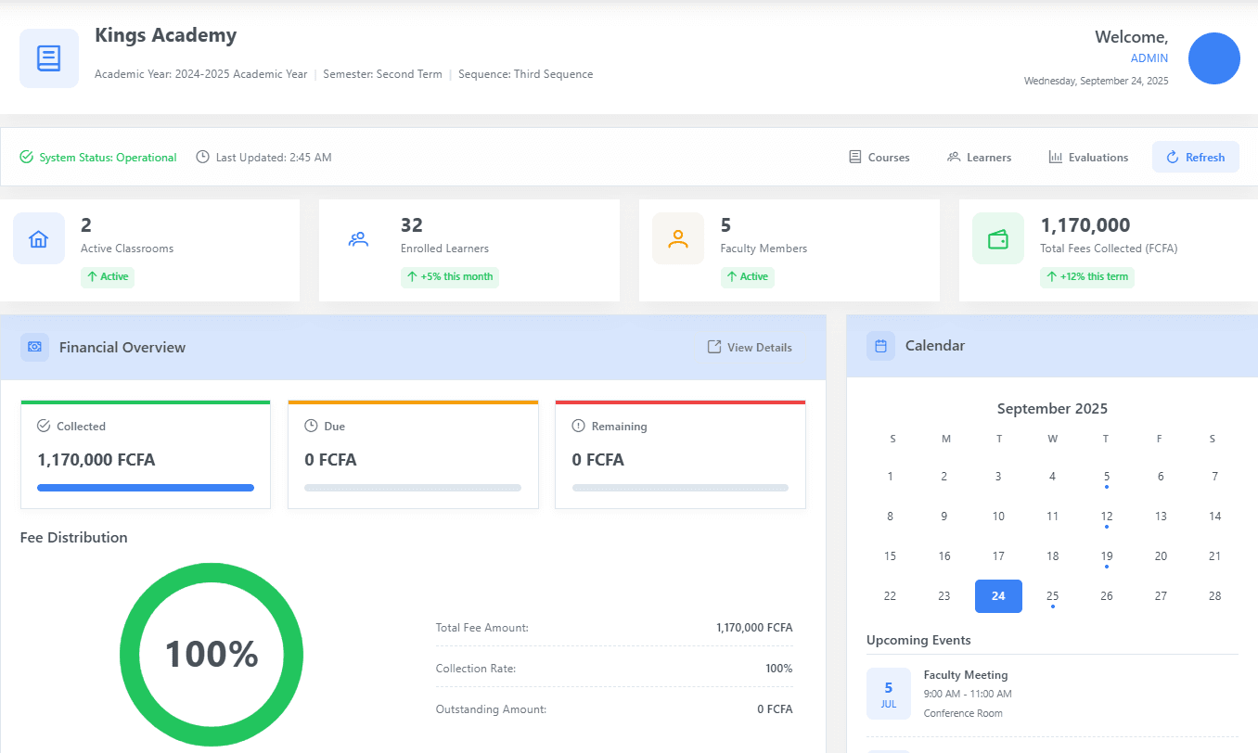Click the Active Classrooms house icon

(39, 239)
